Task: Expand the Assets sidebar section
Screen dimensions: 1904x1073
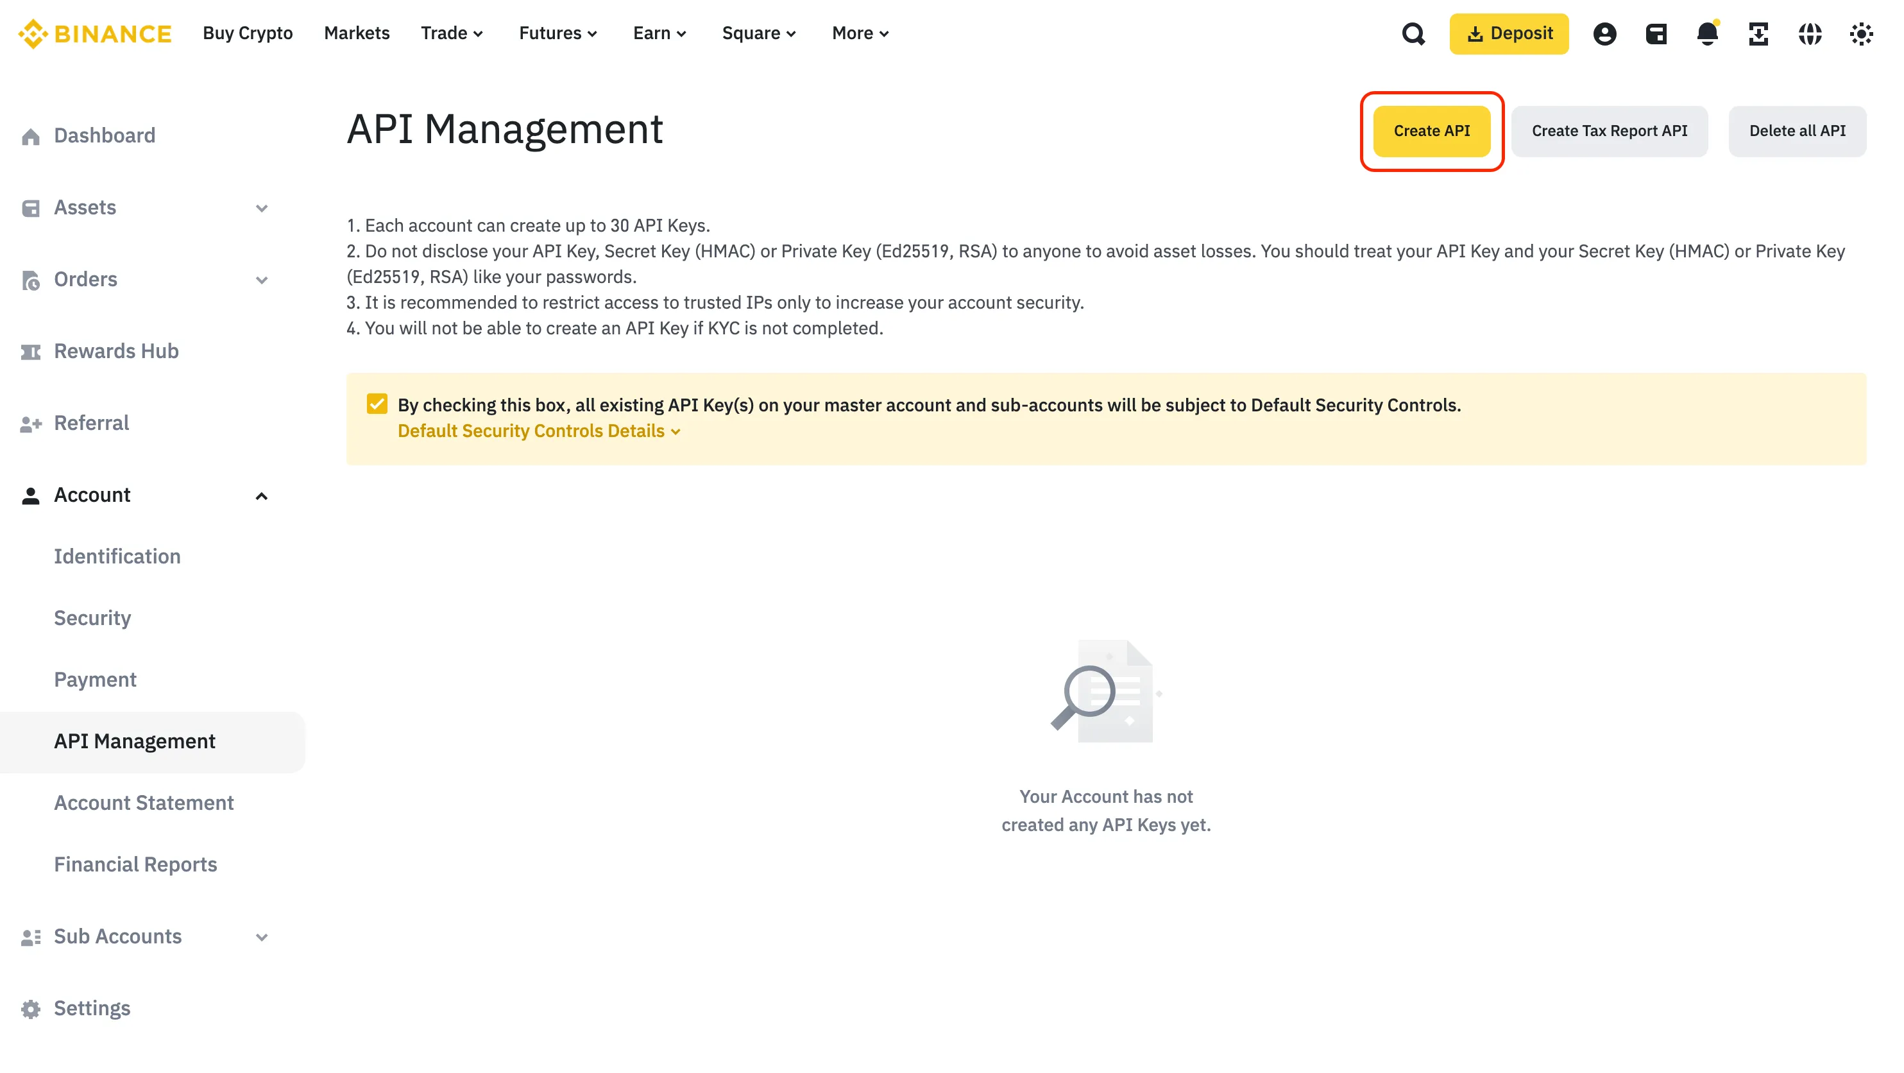Action: (262, 208)
